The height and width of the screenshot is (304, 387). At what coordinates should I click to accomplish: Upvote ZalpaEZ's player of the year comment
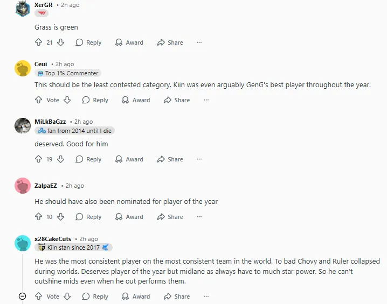(38, 217)
